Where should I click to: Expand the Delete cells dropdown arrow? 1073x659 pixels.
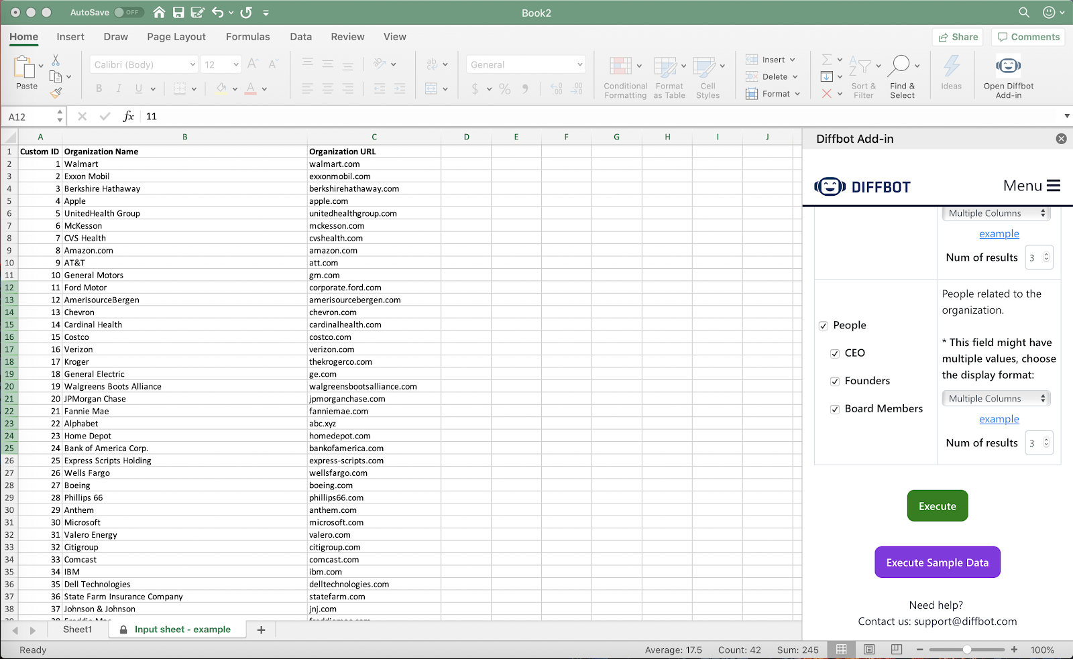[795, 76]
